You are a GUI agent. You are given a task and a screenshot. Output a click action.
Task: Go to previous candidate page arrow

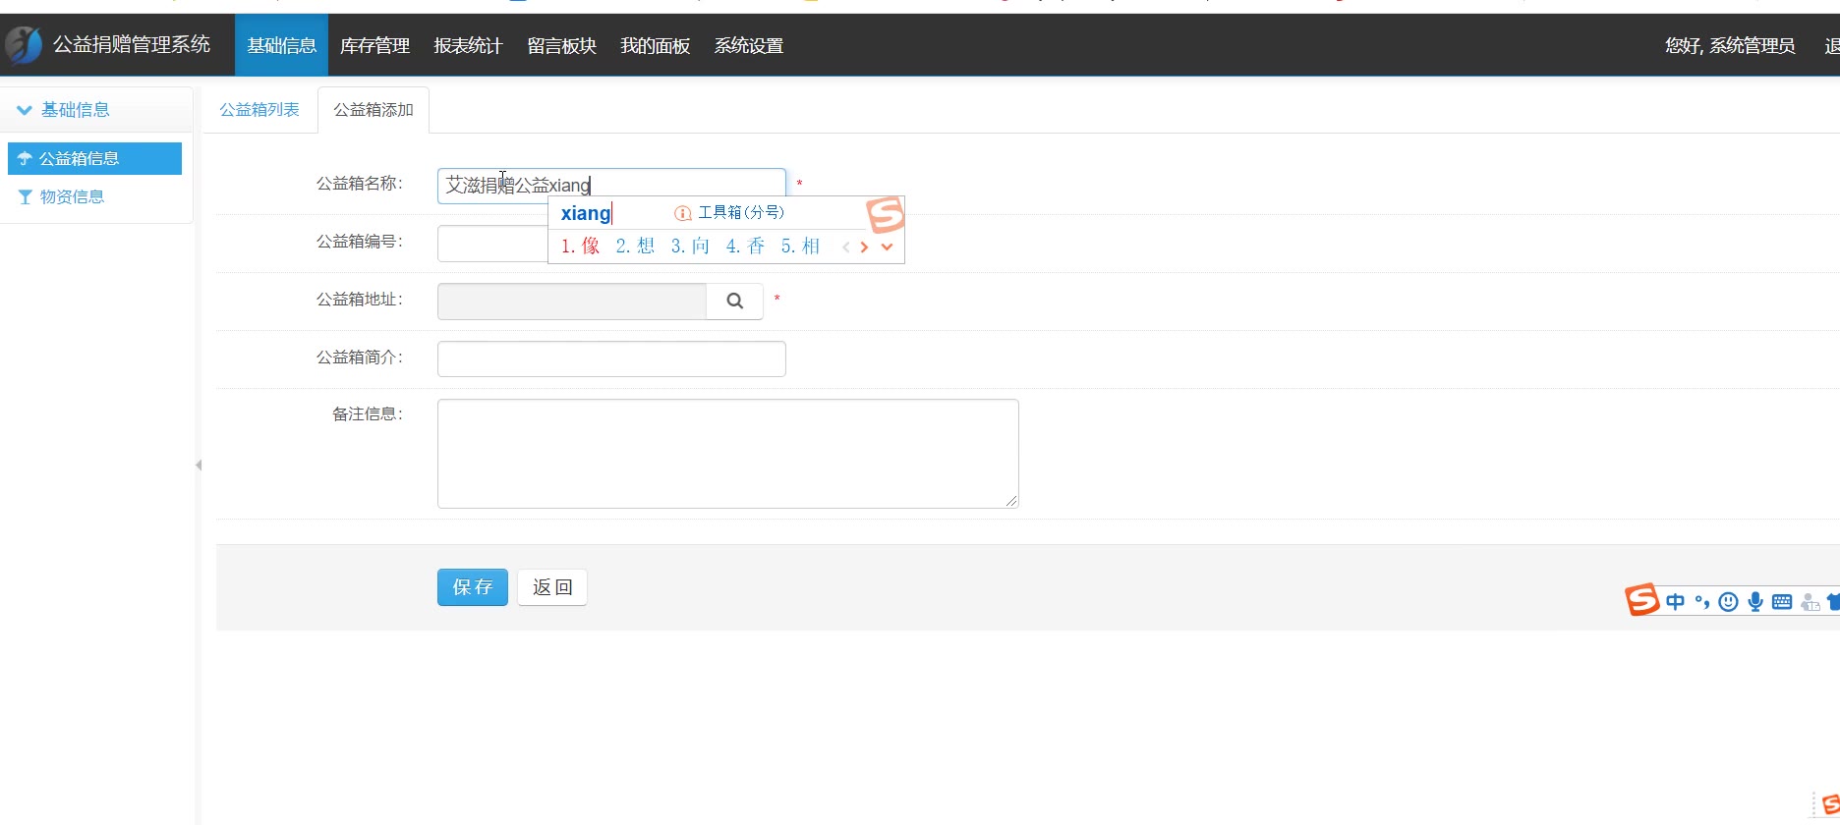[845, 247]
